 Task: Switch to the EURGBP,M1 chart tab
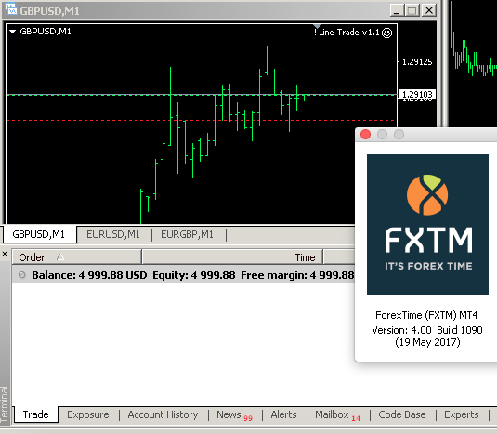(187, 234)
